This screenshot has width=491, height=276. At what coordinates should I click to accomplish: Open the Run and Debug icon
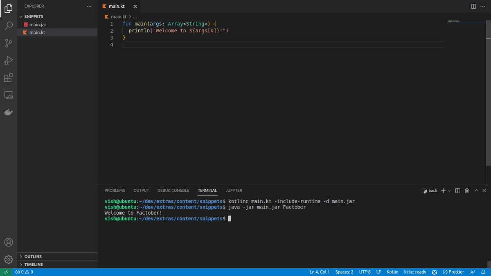(x=9, y=60)
